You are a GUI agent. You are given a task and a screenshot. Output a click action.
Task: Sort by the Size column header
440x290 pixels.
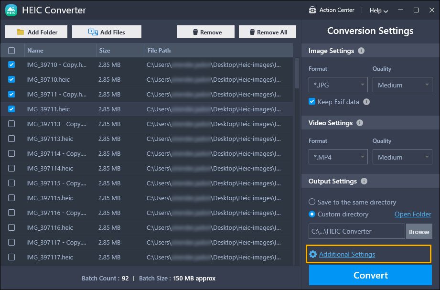tap(121, 51)
